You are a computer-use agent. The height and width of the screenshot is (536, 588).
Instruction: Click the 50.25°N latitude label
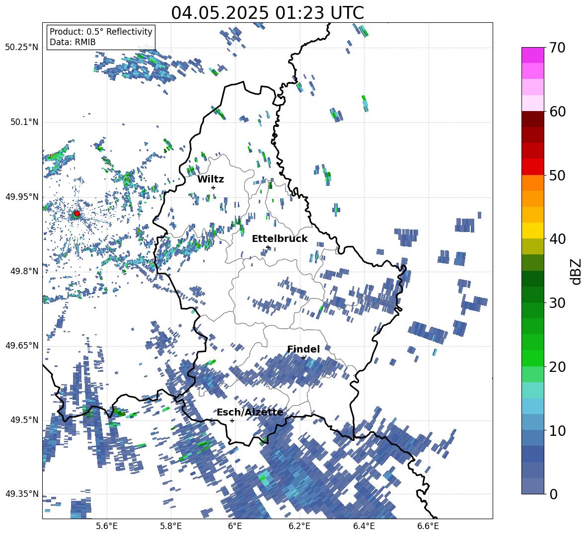click(x=22, y=48)
